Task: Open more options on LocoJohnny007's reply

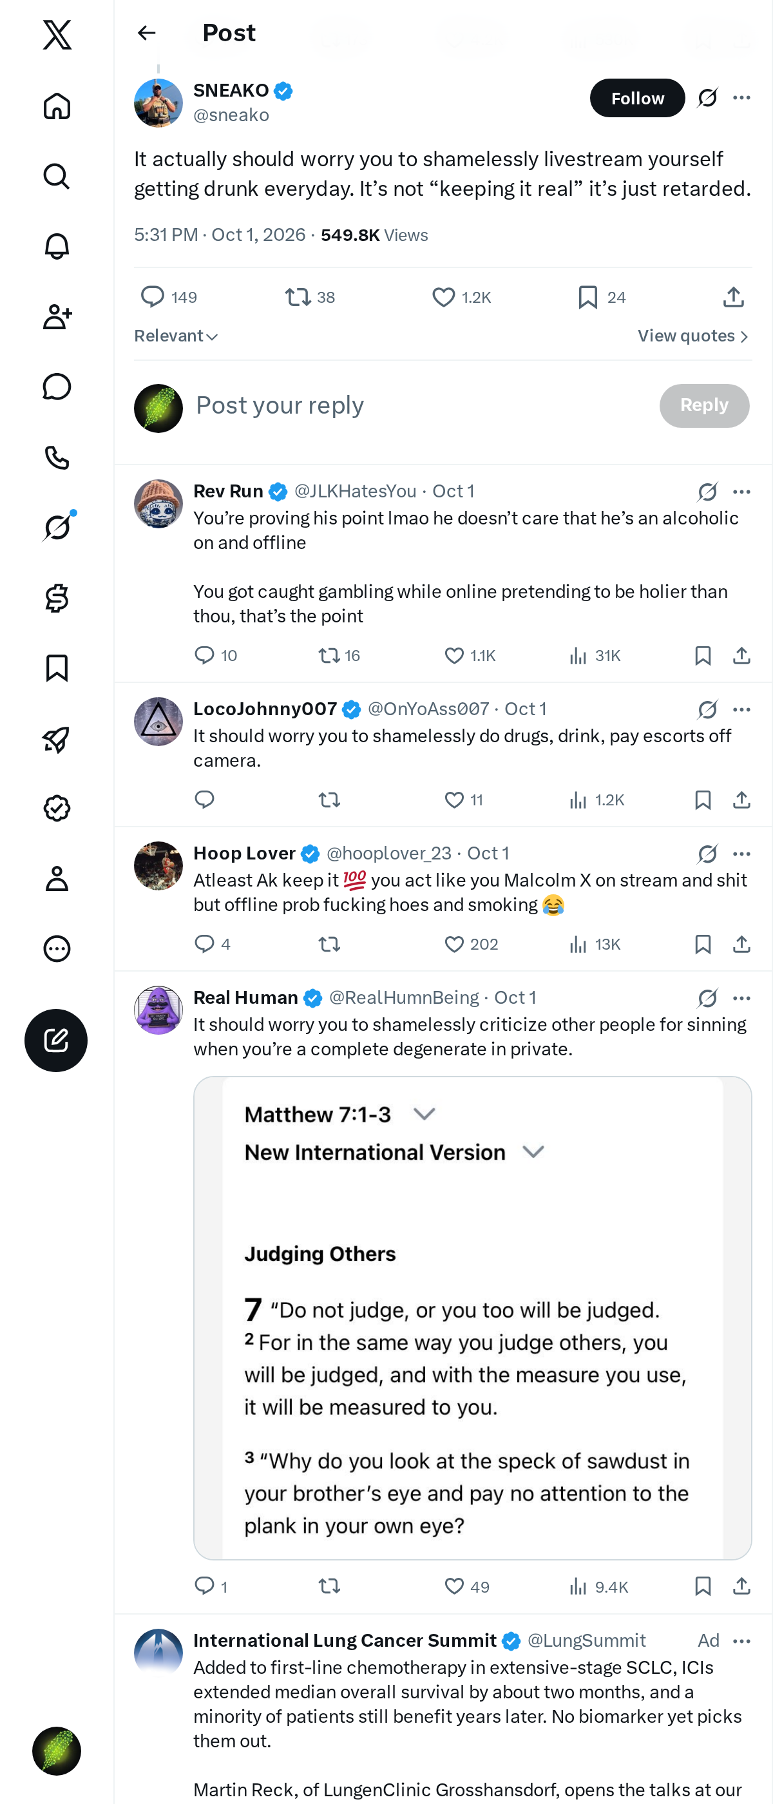Action: tap(741, 709)
